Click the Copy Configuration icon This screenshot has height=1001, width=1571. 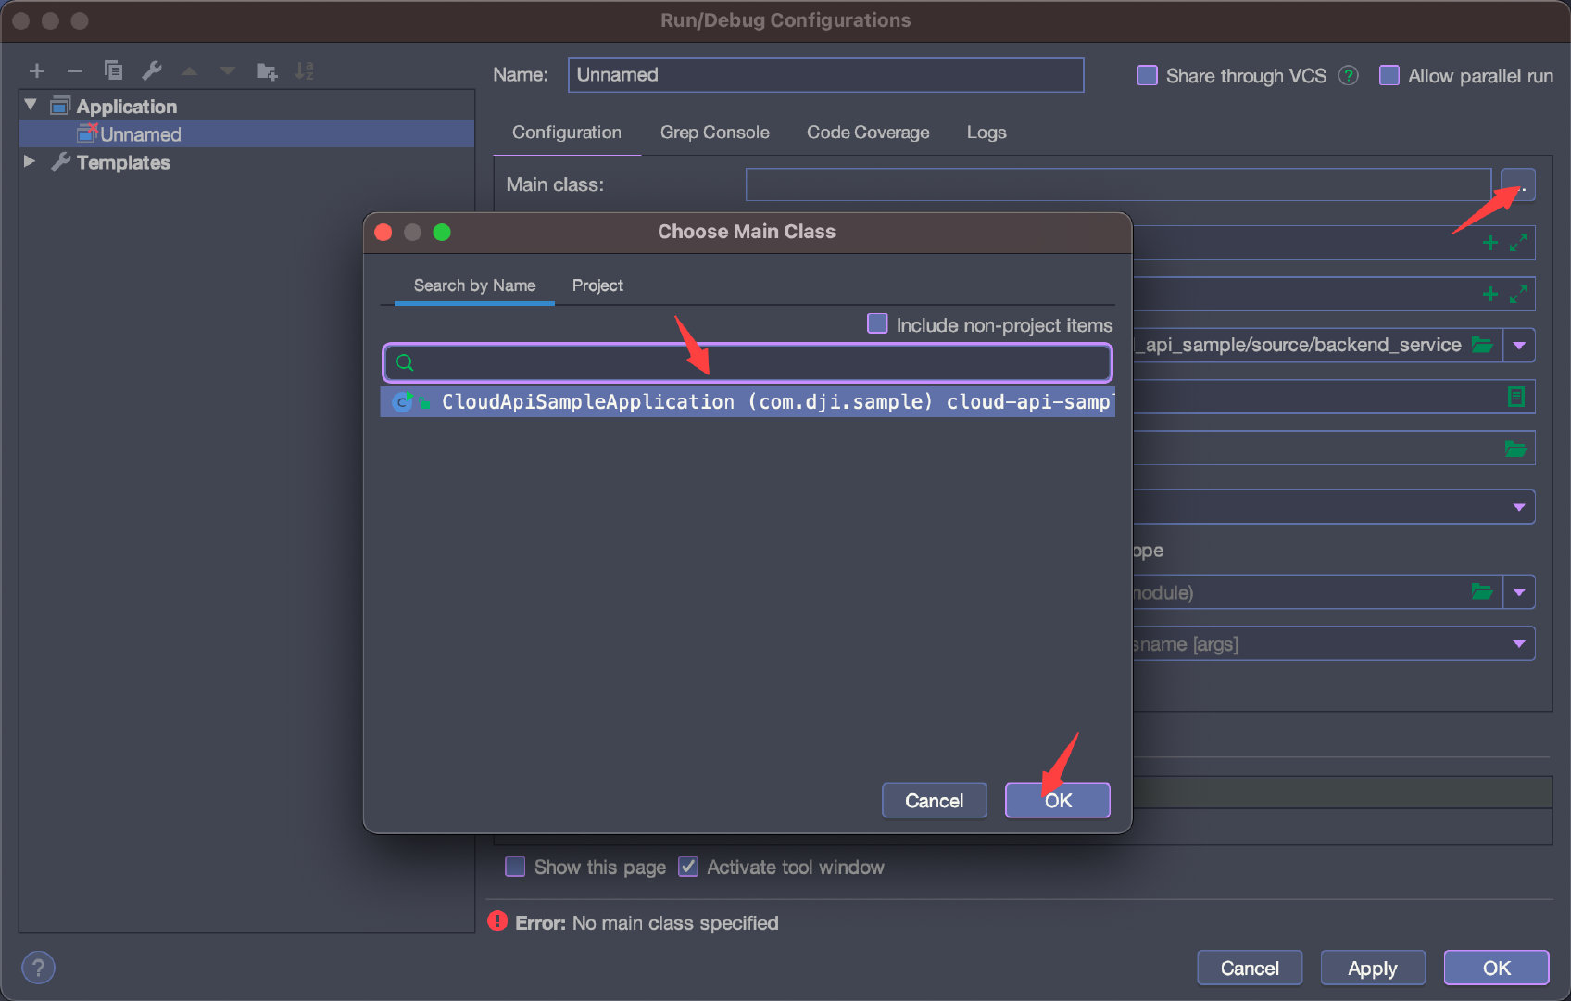(x=113, y=70)
